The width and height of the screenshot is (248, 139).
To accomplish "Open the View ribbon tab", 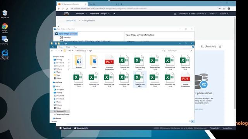I will tap(75, 47).
